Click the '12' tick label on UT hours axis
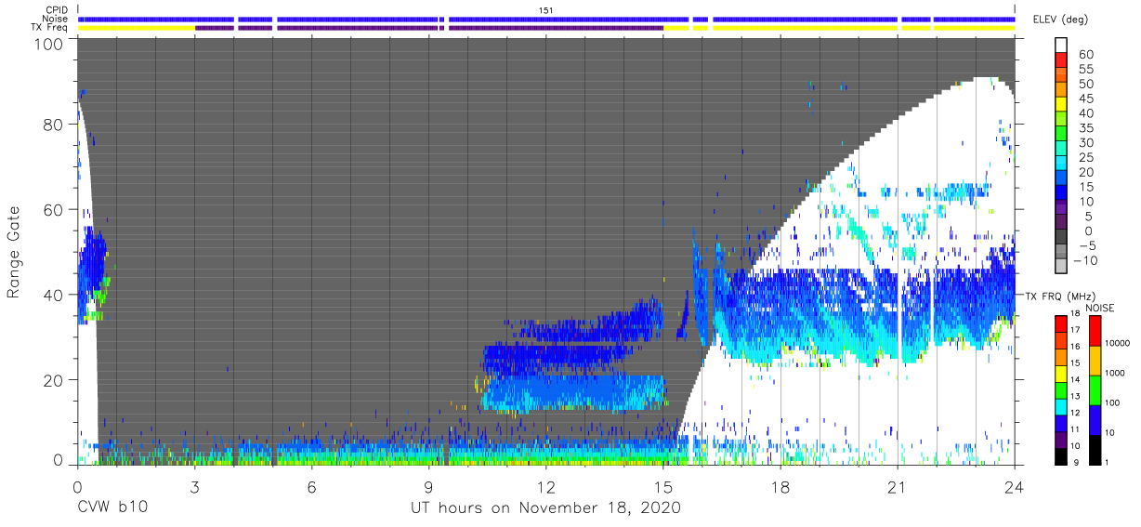The height and width of the screenshot is (527, 1141). [x=545, y=488]
